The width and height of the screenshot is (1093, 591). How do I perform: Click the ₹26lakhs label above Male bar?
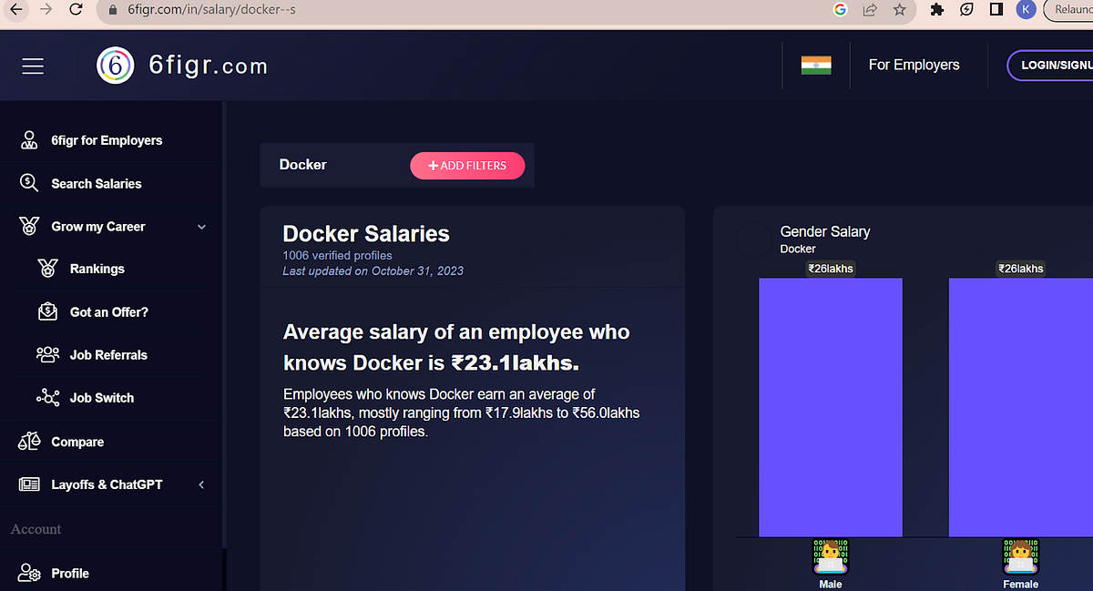(x=831, y=269)
